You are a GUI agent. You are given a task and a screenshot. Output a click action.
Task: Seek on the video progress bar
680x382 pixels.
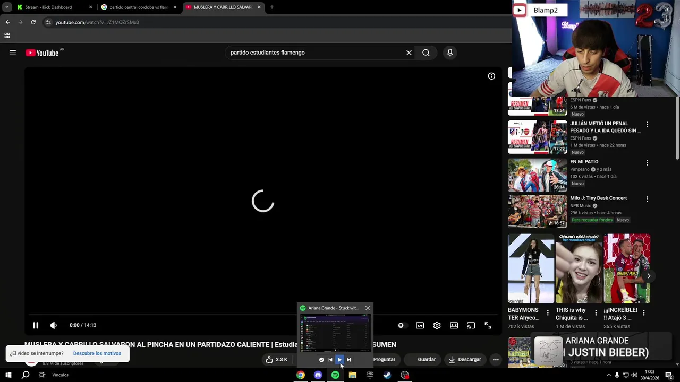coord(263,314)
